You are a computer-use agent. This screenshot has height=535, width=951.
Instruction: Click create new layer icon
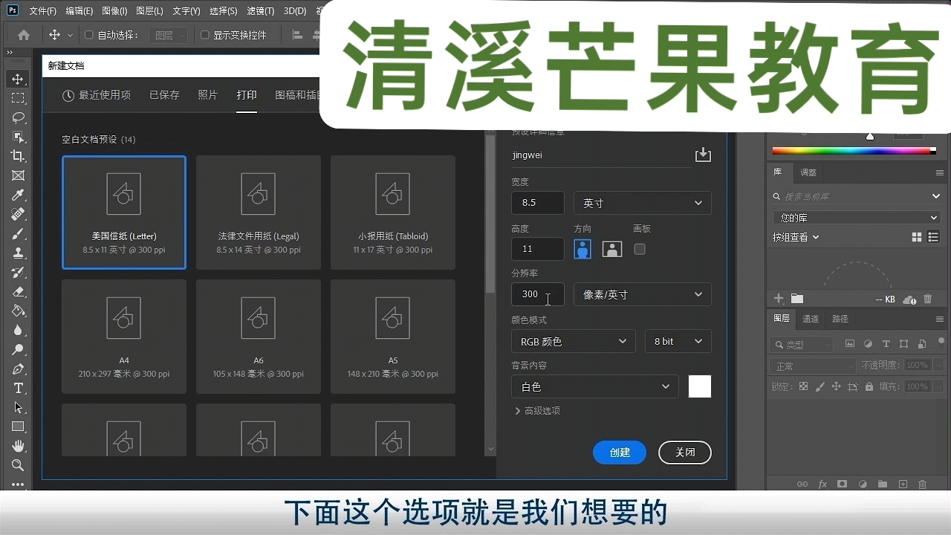(903, 484)
